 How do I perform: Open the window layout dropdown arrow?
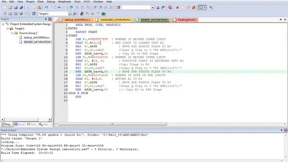point(205,8)
